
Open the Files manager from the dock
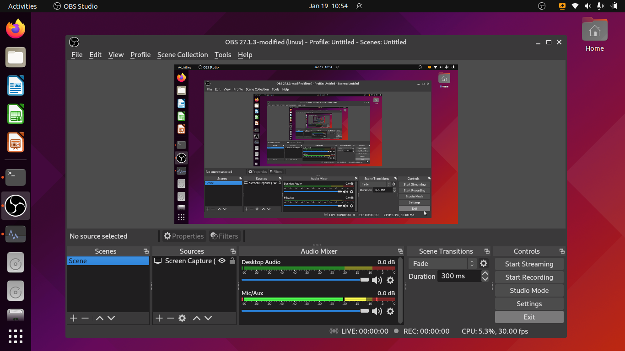(16, 57)
